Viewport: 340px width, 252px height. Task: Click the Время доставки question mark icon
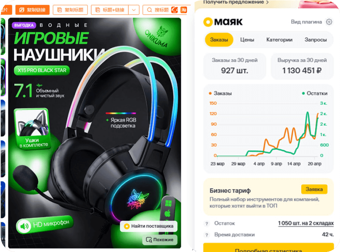[x=207, y=235]
